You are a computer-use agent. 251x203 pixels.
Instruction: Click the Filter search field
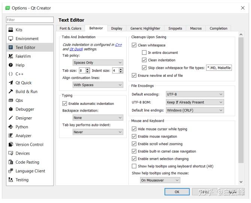click(x=29, y=19)
